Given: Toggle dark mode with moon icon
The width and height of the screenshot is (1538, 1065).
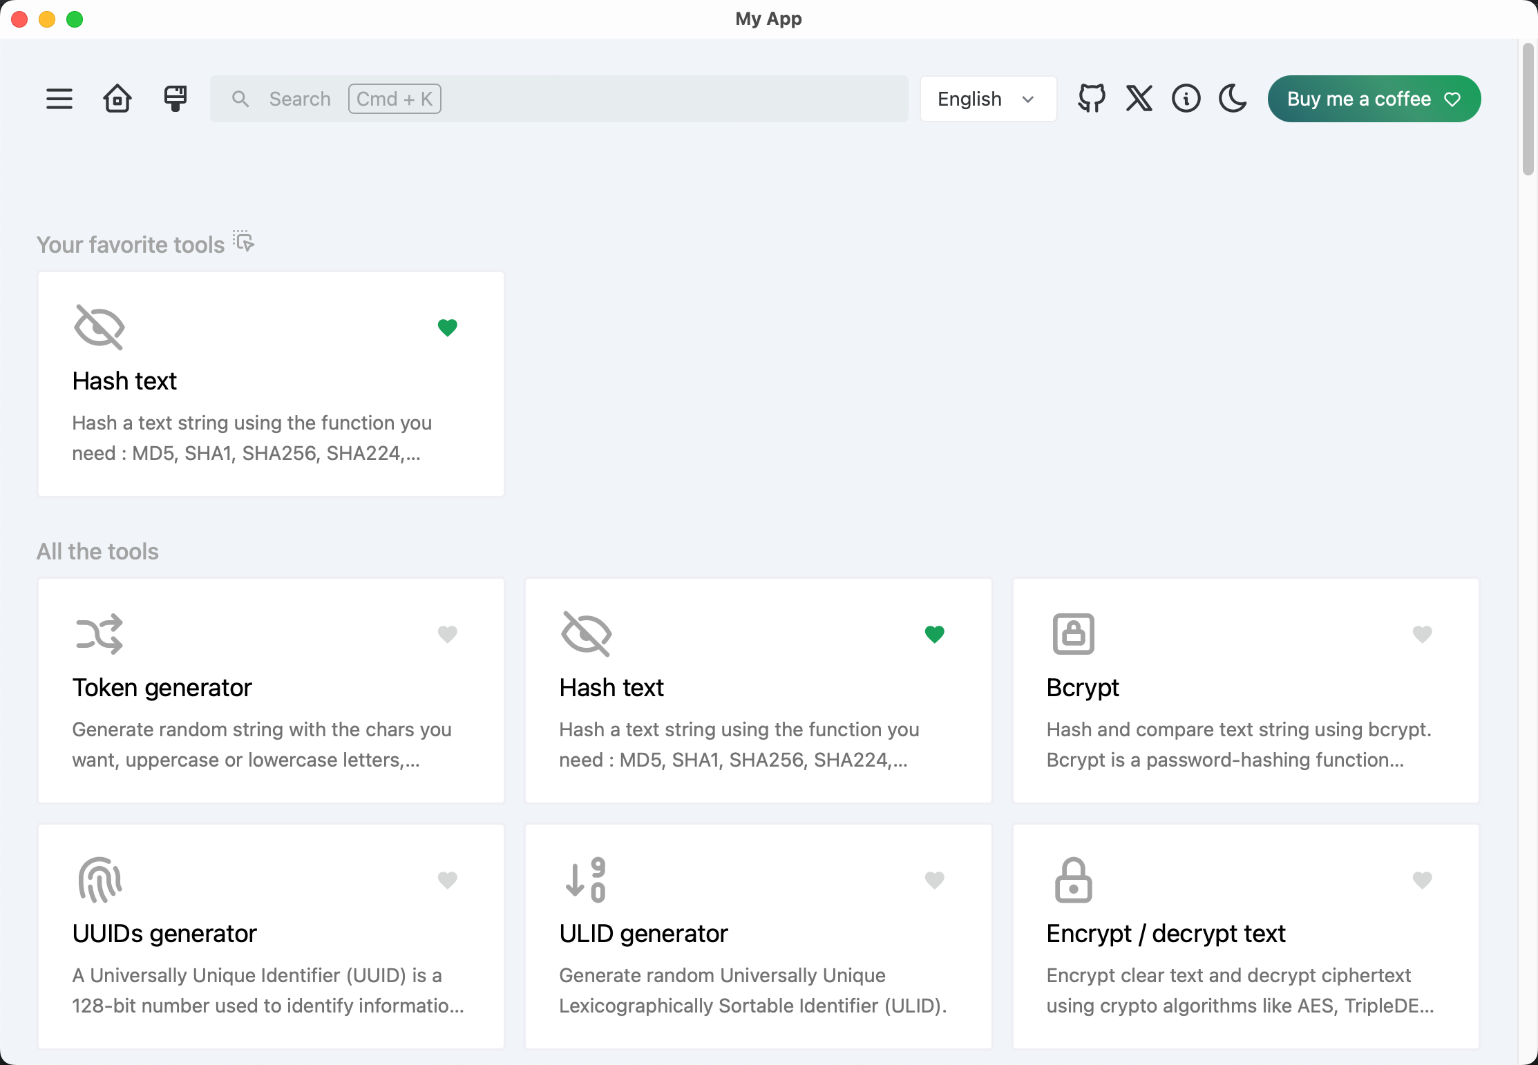Looking at the screenshot, I should [x=1233, y=99].
